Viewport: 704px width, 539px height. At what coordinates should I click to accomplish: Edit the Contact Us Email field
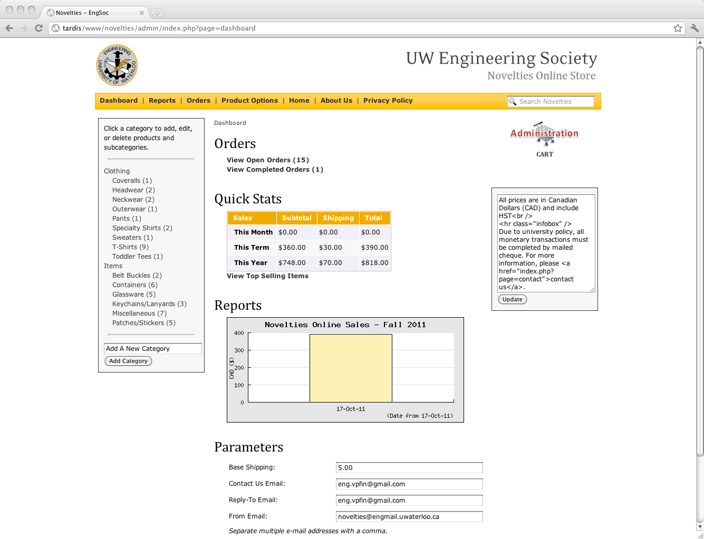409,484
